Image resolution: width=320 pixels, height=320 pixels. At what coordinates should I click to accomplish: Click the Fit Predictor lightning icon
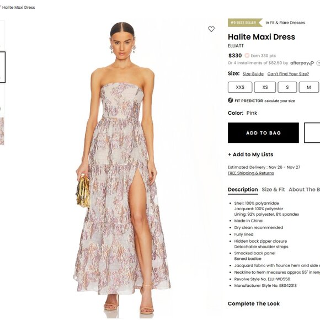click(x=231, y=100)
